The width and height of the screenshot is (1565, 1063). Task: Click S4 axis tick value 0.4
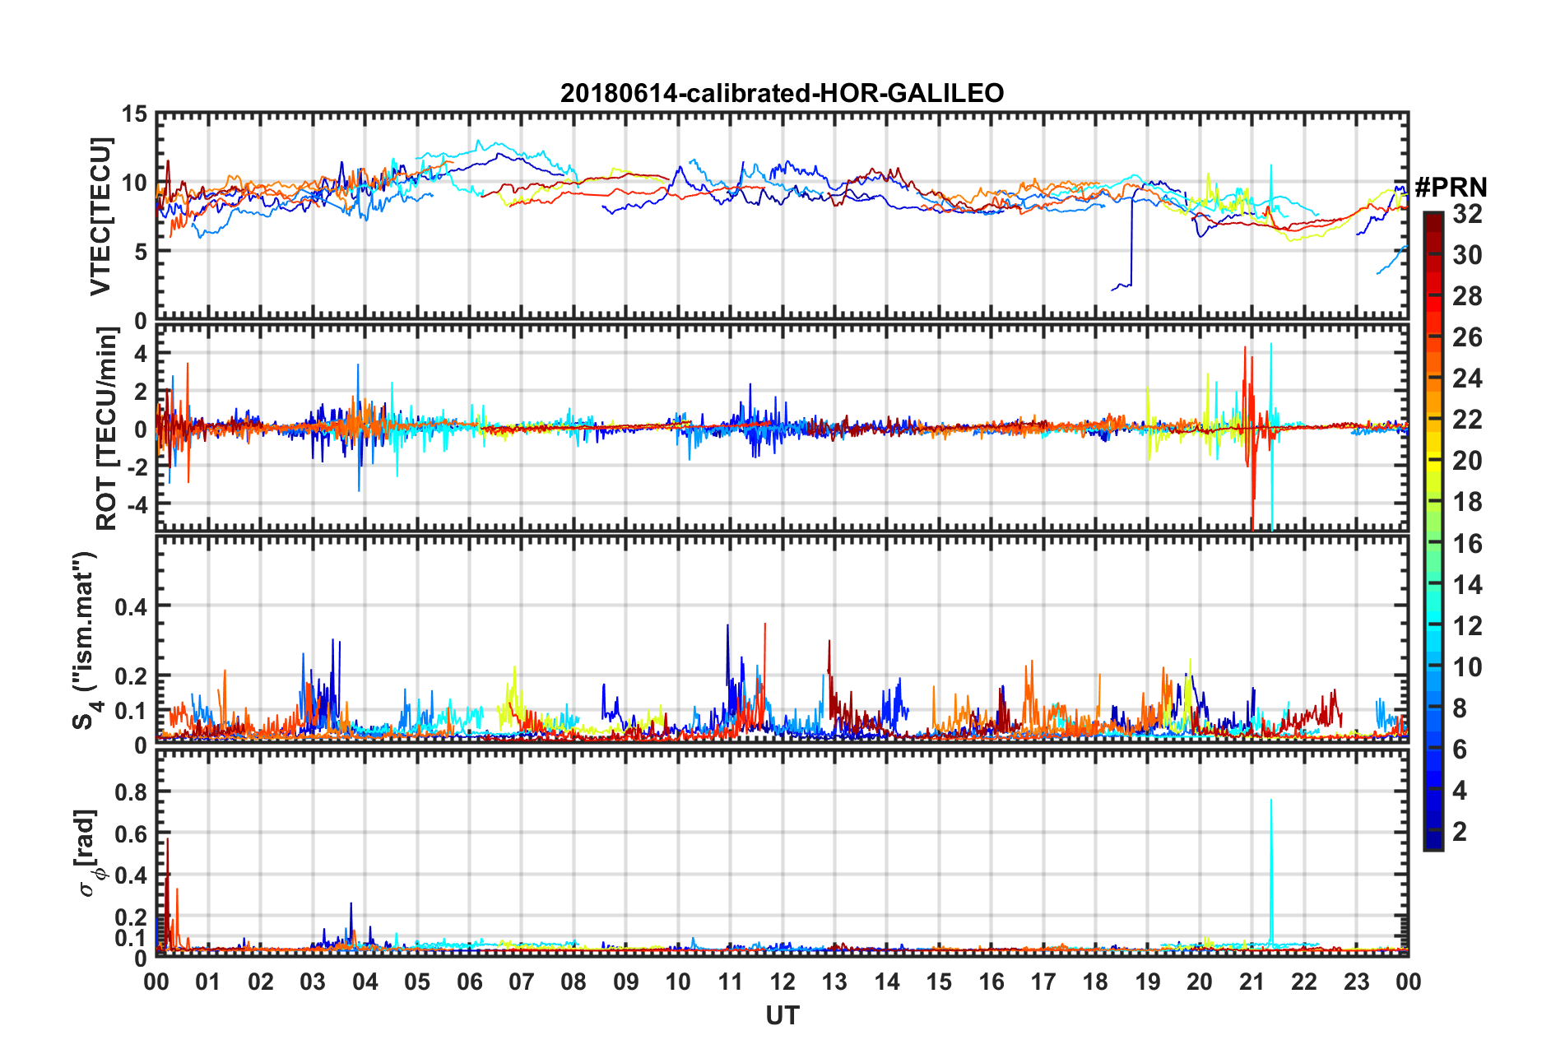tap(131, 607)
